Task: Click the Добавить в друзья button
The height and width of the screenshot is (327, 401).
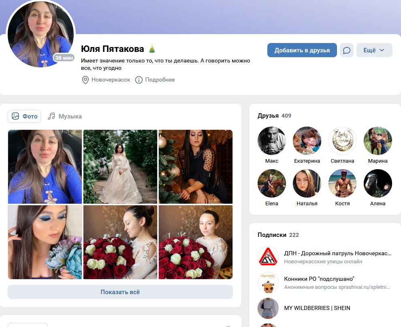Action: (302, 50)
